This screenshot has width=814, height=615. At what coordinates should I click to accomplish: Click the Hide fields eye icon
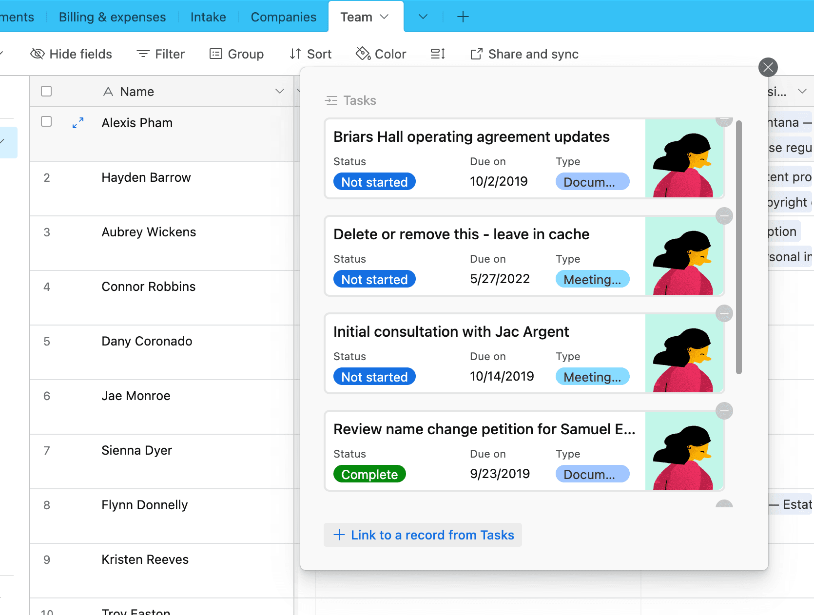click(37, 54)
